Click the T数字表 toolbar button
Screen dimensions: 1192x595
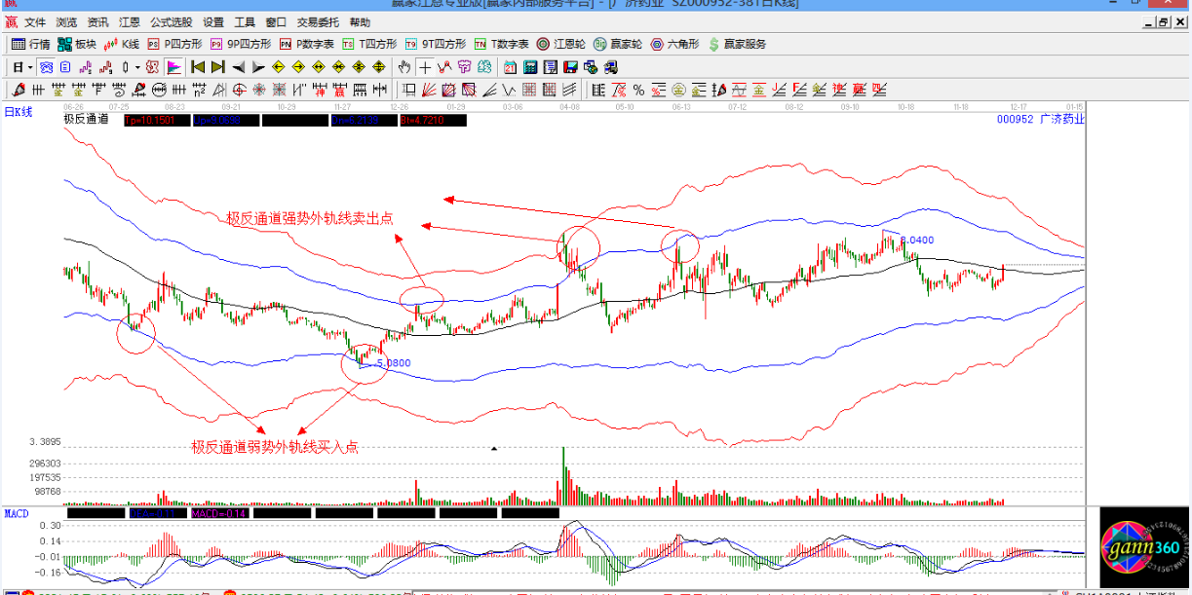[502, 44]
